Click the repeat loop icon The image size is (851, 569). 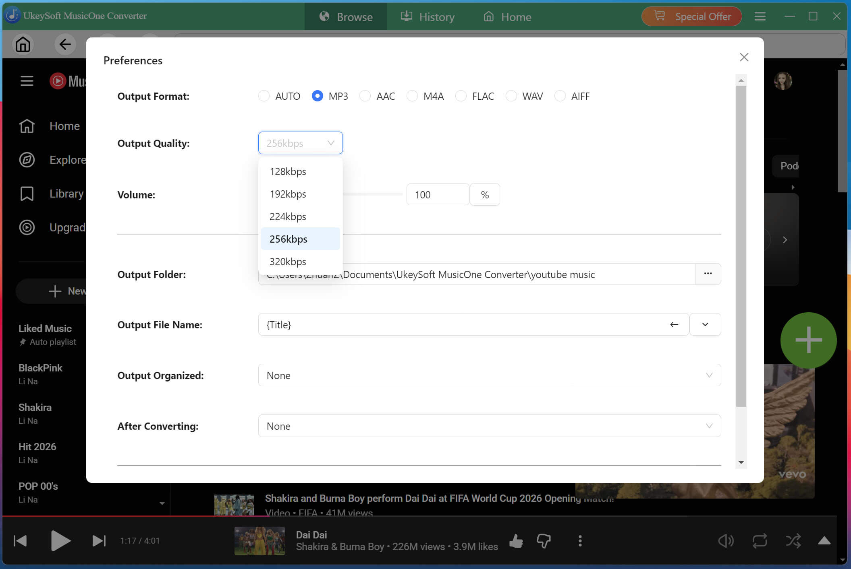[760, 541]
